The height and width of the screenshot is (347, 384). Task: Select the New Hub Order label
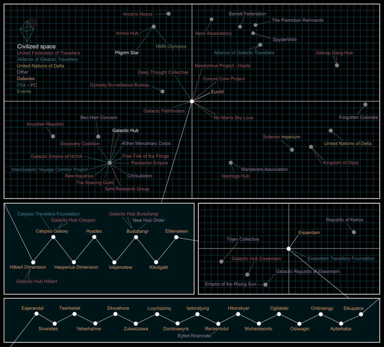tap(149, 220)
